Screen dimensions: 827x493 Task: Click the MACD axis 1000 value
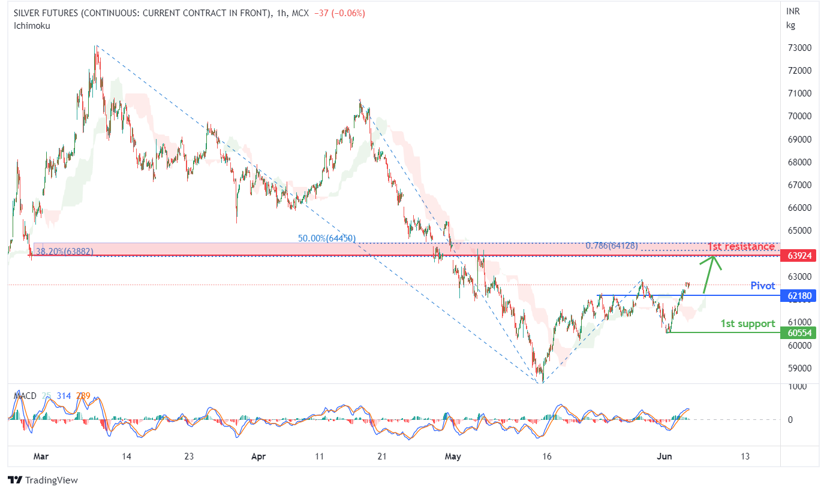pos(798,387)
